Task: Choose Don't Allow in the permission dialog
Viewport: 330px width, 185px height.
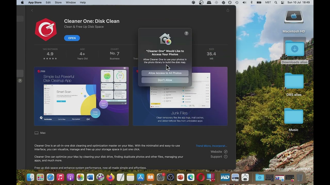Action: pos(165,80)
